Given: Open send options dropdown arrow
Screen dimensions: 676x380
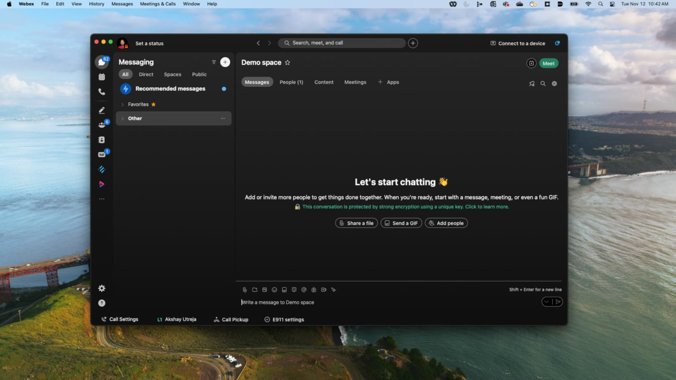Looking at the screenshot, I should pyautogui.click(x=547, y=302).
